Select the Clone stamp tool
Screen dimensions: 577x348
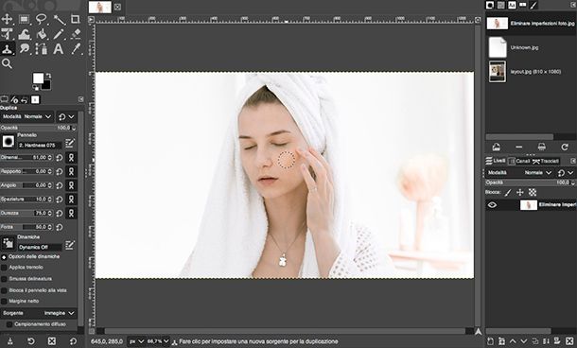coord(7,49)
